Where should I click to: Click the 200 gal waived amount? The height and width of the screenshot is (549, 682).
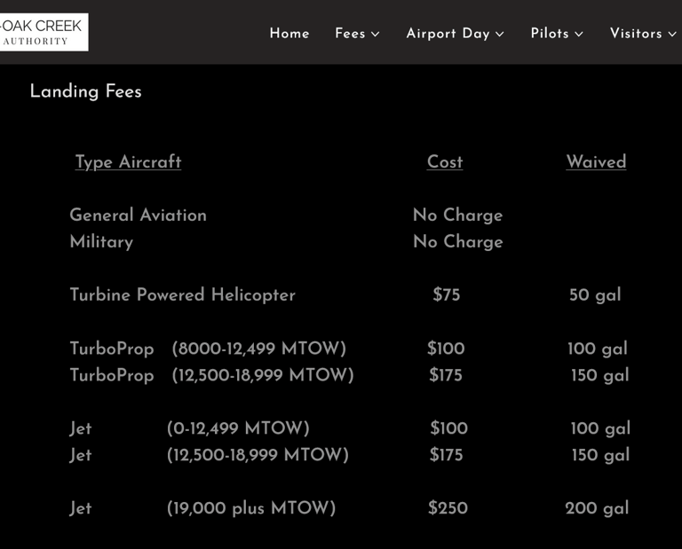597,508
